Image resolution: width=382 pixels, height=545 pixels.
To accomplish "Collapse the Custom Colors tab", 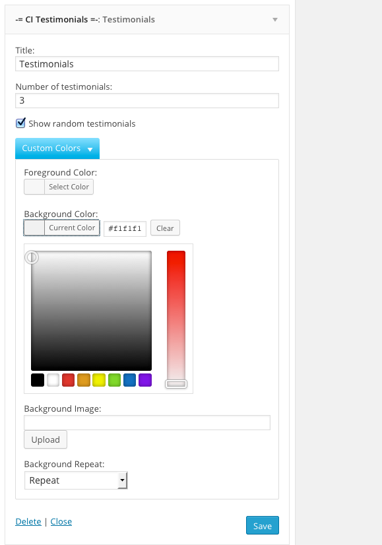I will point(57,148).
